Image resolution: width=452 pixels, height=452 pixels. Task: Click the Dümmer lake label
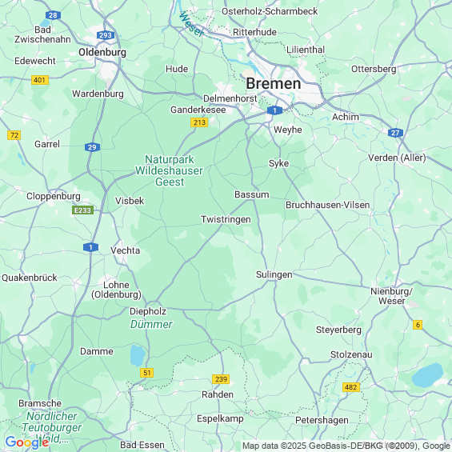pyautogui.click(x=151, y=324)
